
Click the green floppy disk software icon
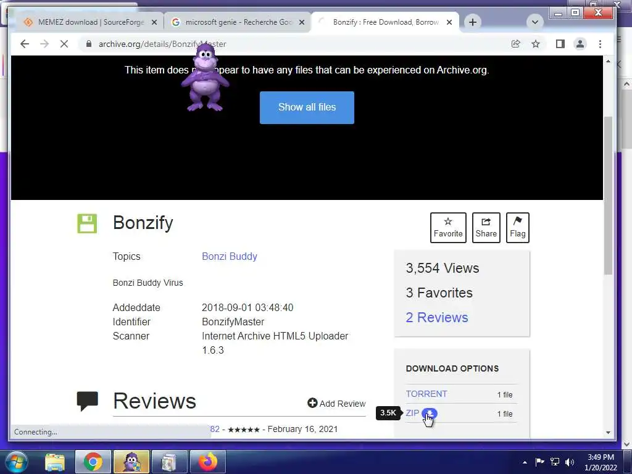[x=87, y=223]
